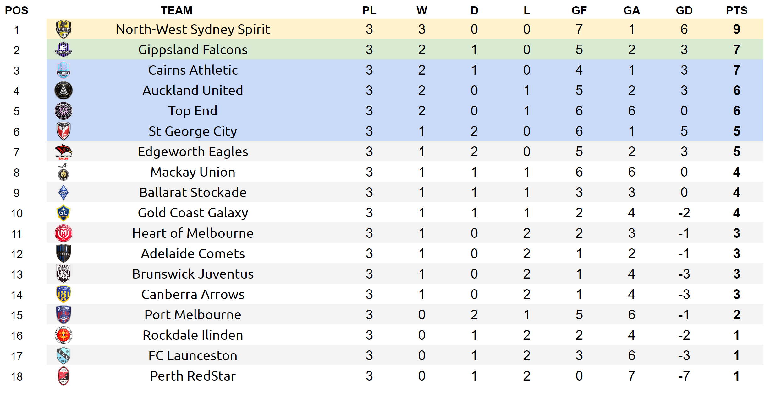Click the St George City red shield

[63, 131]
